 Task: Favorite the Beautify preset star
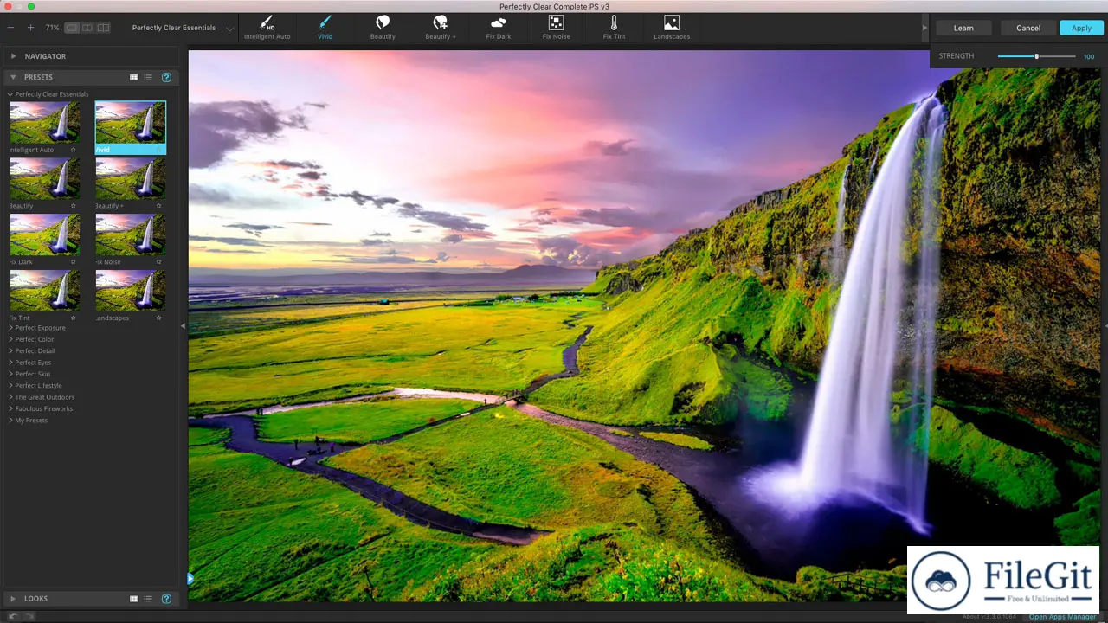pyautogui.click(x=74, y=206)
